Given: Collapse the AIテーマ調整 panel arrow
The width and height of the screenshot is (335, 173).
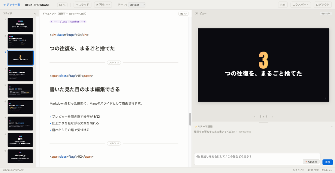Looking at the screenshot, I should pyautogui.click(x=332, y=126).
